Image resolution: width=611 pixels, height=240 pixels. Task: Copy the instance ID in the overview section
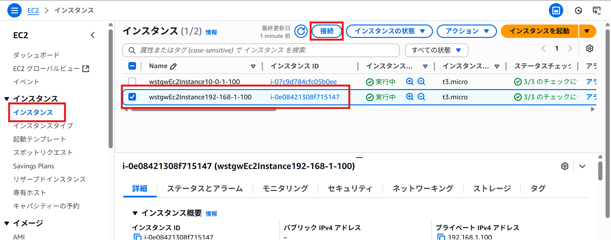pos(137,237)
